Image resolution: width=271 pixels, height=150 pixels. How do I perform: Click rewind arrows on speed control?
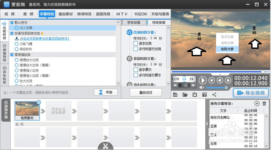coord(175,85)
